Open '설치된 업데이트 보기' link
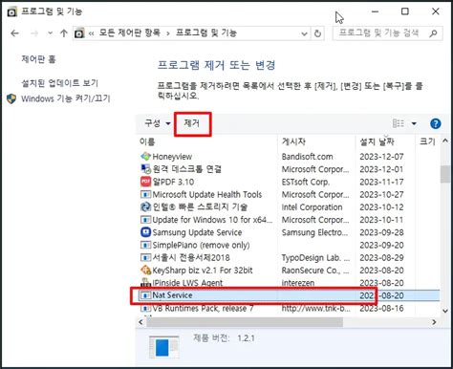Viewport: 453px width, 369px height. pyautogui.click(x=59, y=83)
